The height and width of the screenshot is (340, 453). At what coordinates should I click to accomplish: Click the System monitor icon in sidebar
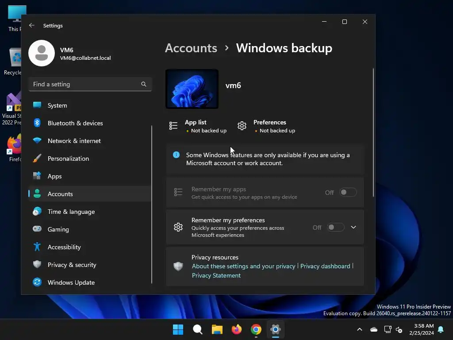[37, 105]
